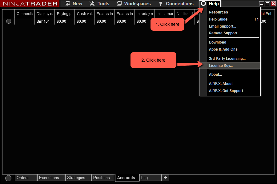Viewport: 277px width, 184px height.
Task: Click the connection status circle at bottom left
Action: (x=8, y=178)
